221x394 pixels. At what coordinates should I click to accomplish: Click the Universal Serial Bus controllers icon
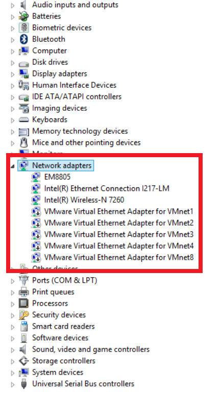[23, 384]
